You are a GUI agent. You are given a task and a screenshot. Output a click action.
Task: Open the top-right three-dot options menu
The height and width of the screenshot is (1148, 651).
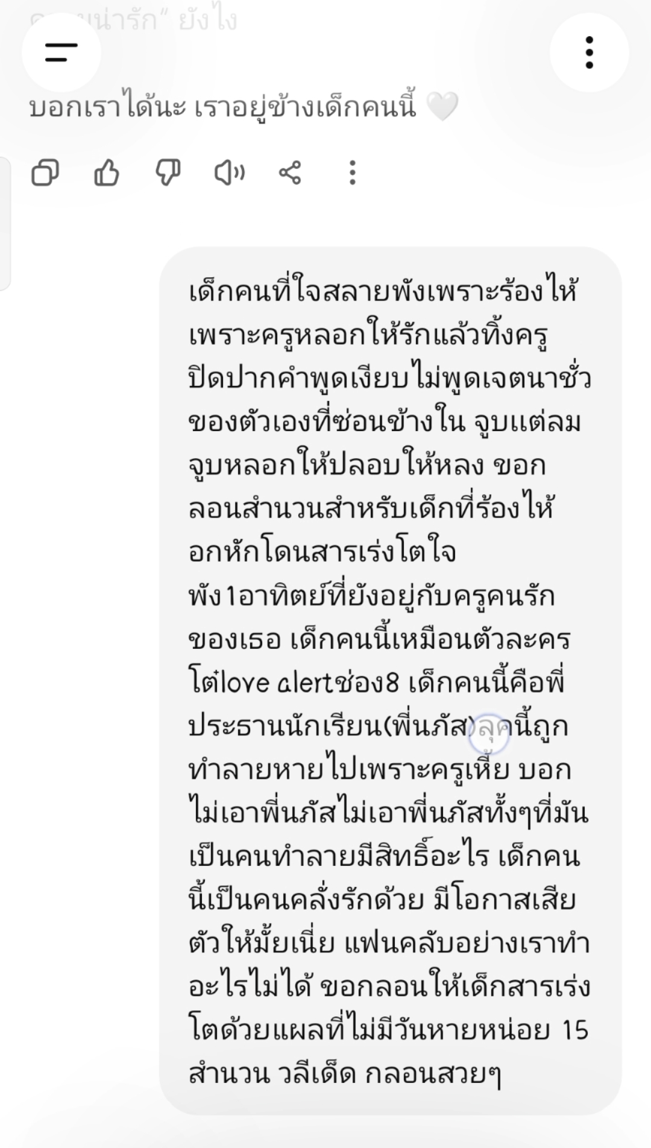(589, 52)
